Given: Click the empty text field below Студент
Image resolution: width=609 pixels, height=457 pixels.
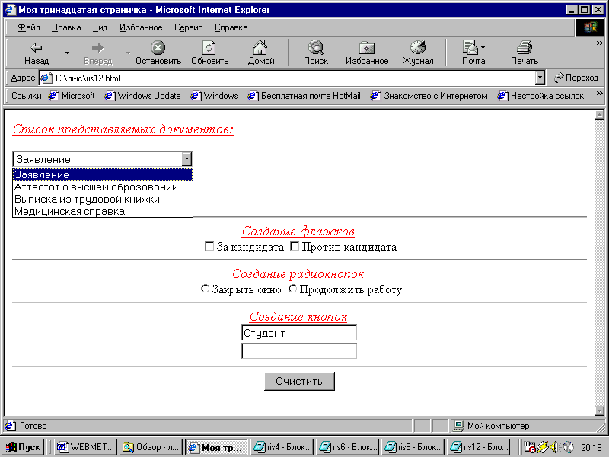Looking at the screenshot, I should (x=299, y=351).
